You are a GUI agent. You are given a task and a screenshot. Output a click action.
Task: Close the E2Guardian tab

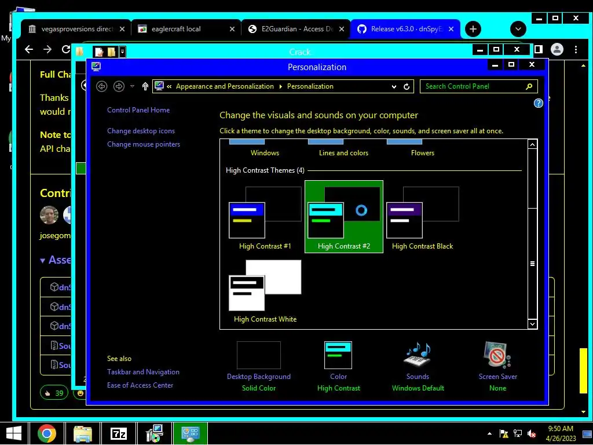coord(342,29)
